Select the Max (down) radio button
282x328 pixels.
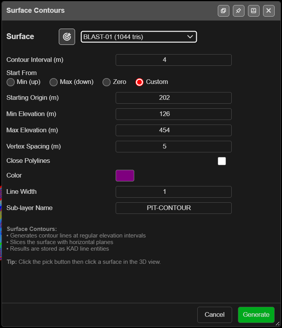pos(53,82)
